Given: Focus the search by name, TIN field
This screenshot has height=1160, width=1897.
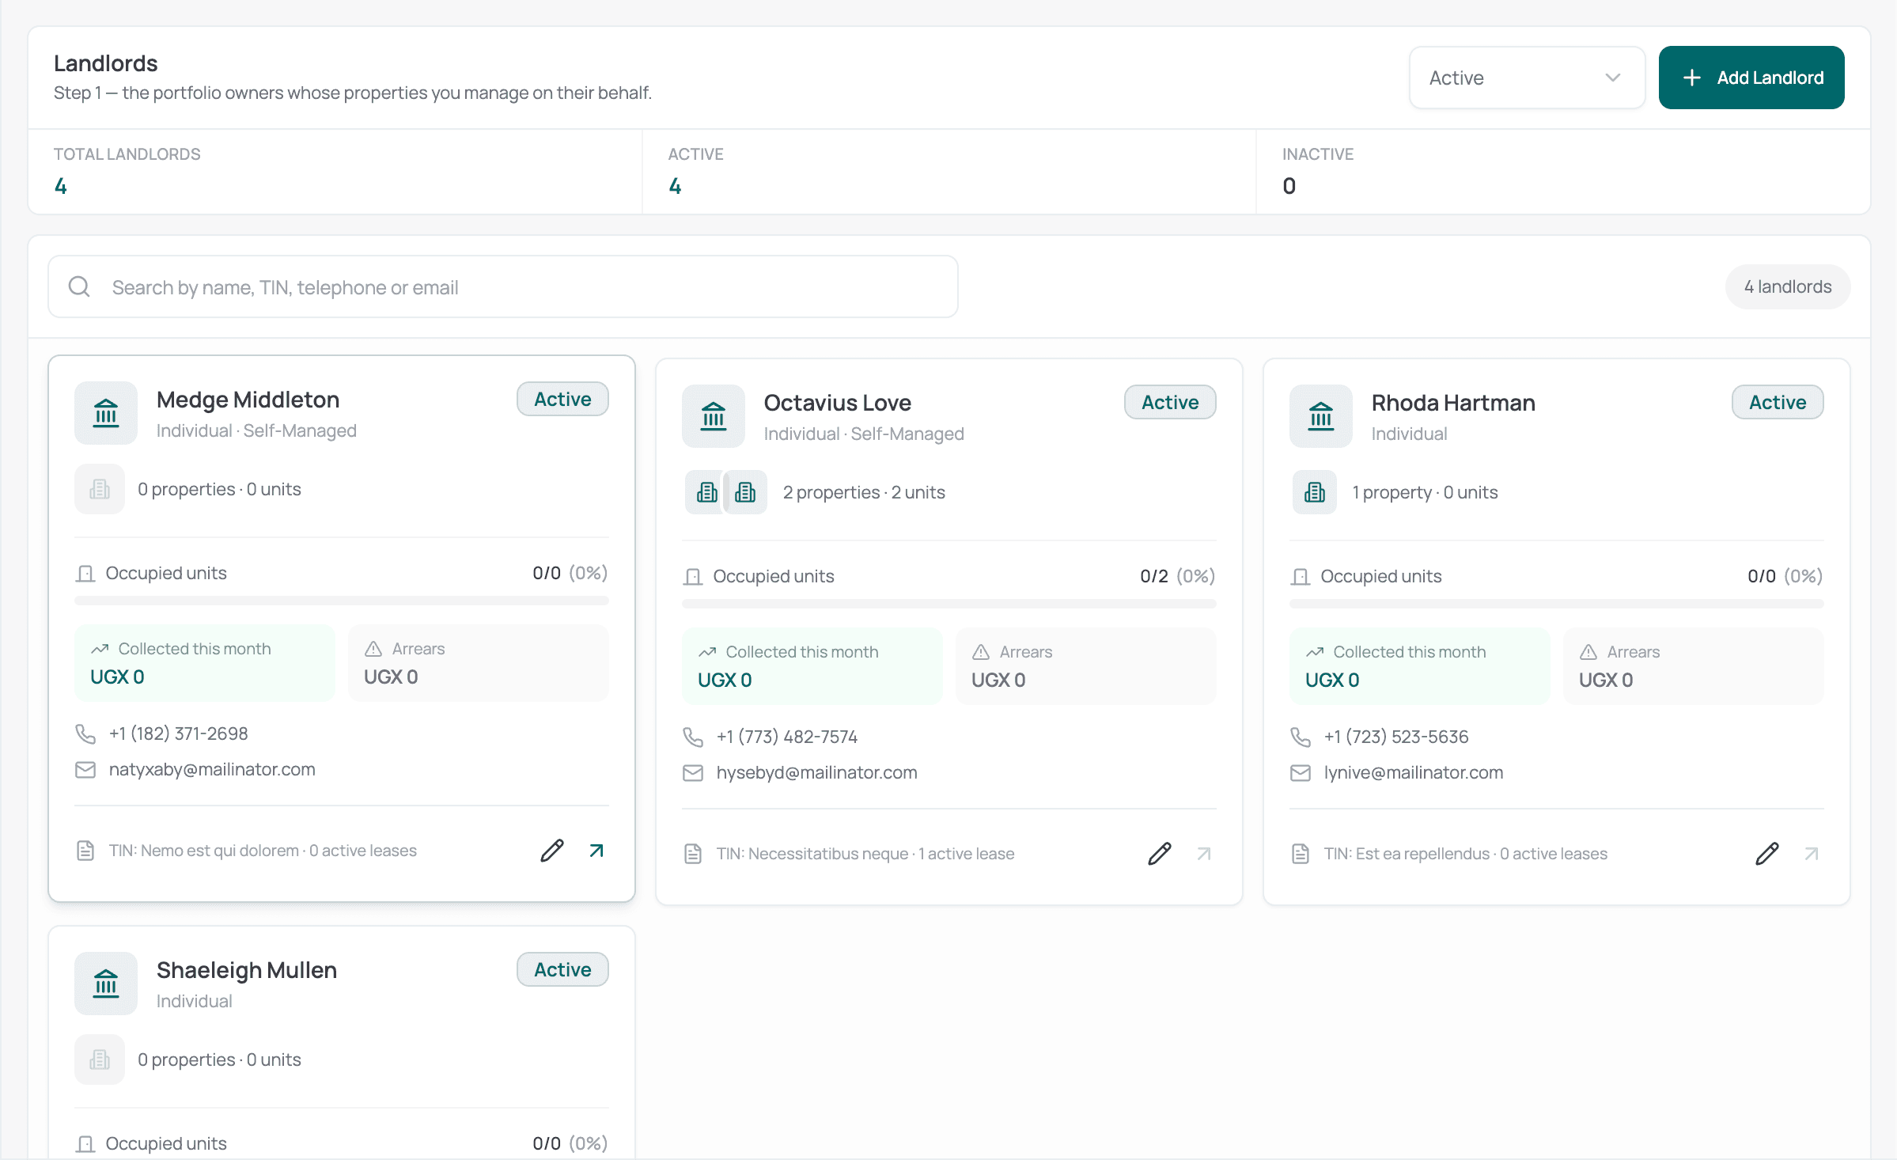Looking at the screenshot, I should click(503, 286).
